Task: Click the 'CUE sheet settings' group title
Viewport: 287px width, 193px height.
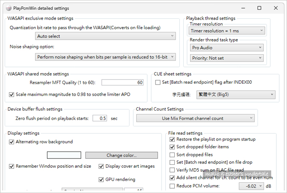Action: point(173,74)
